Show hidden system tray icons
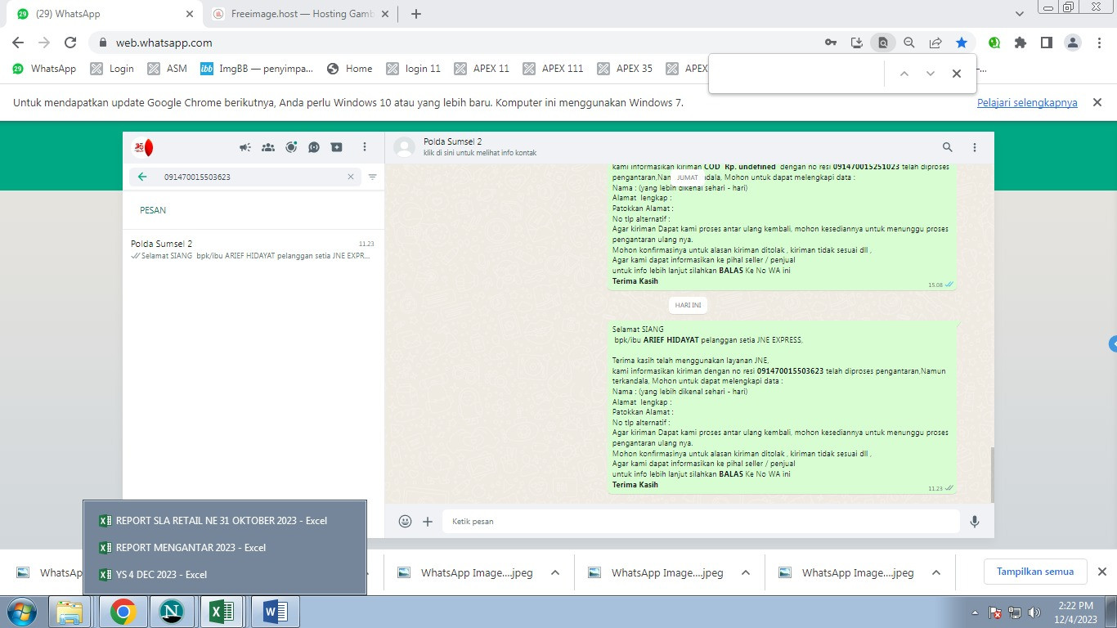This screenshot has width=1117, height=628. [x=975, y=612]
